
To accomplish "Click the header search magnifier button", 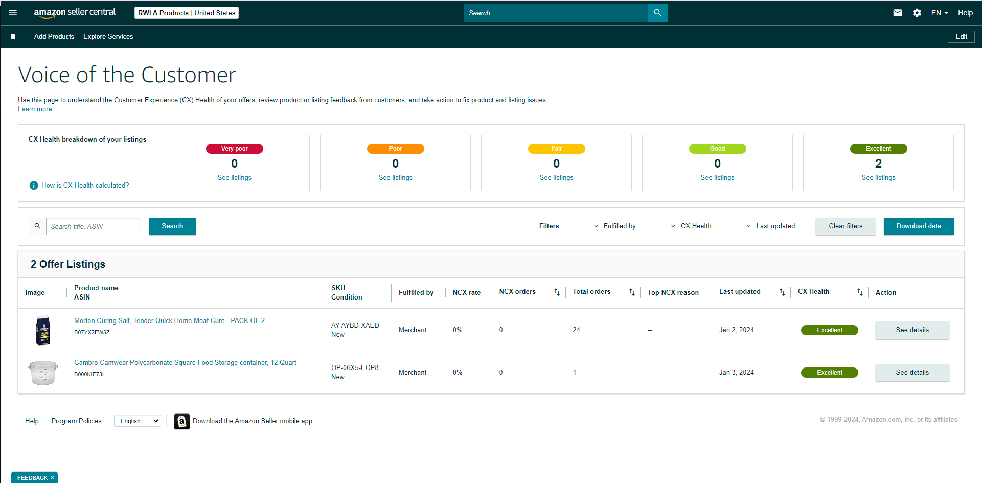I will pos(657,13).
